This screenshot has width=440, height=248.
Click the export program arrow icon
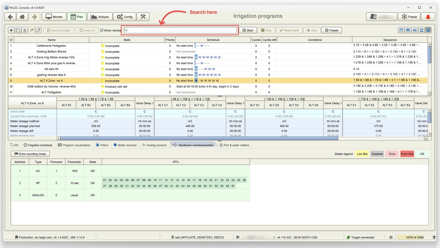point(38,30)
